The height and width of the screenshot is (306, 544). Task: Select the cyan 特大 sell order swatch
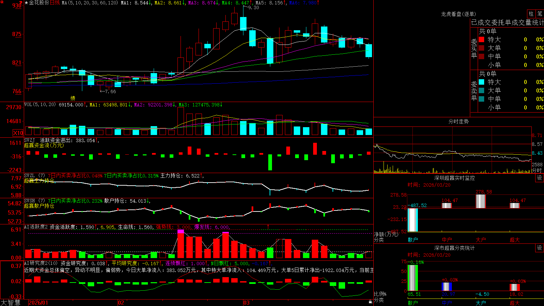click(x=481, y=82)
